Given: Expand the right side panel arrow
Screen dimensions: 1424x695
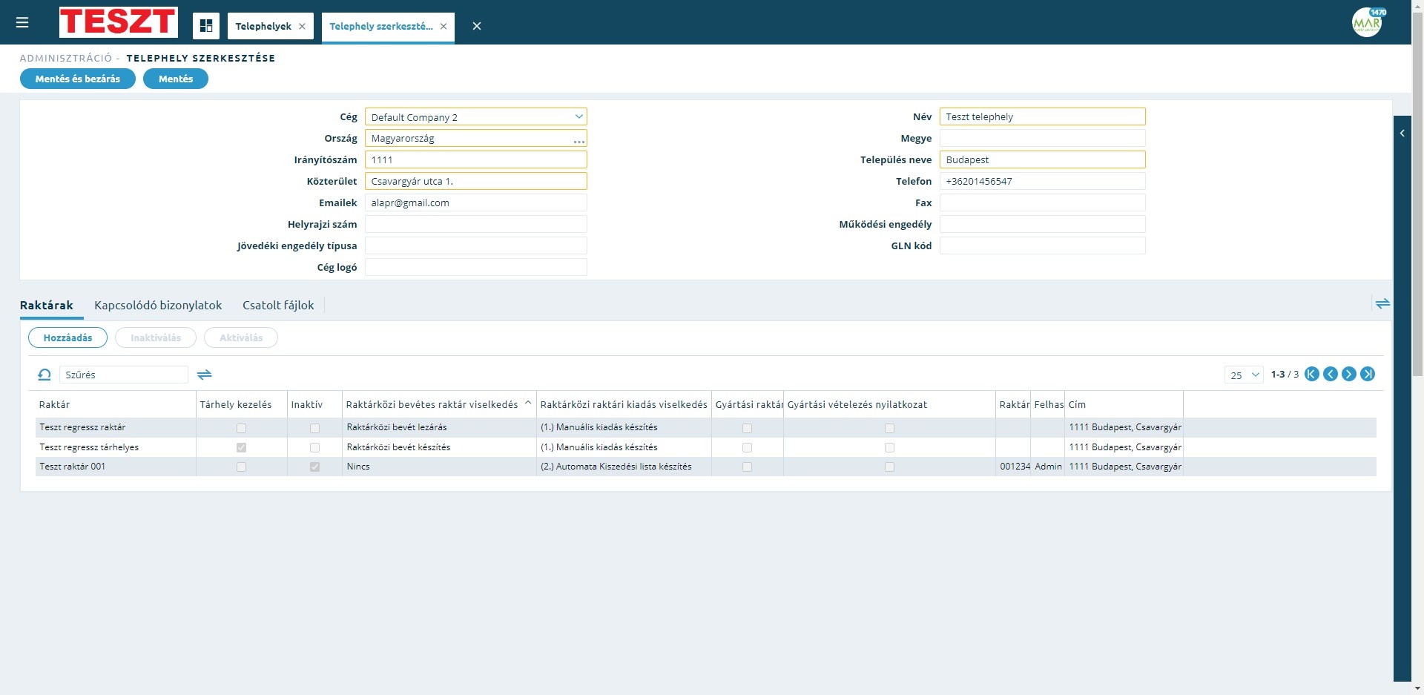Looking at the screenshot, I should [x=1402, y=134].
